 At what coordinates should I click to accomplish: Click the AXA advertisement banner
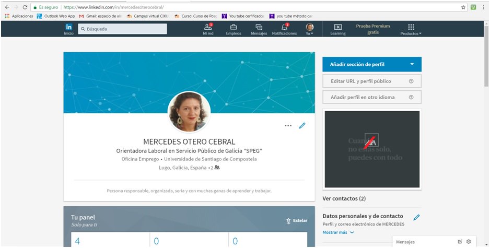pyautogui.click(x=372, y=149)
